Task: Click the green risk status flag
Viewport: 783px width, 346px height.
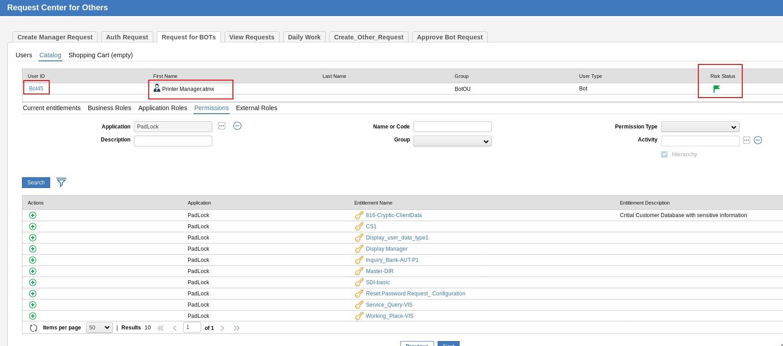Action: click(x=716, y=89)
